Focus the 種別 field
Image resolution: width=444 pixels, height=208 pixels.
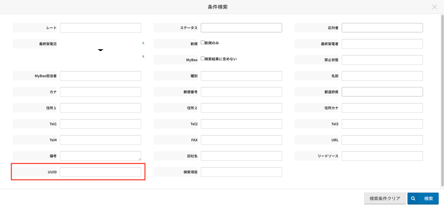pos(241,76)
